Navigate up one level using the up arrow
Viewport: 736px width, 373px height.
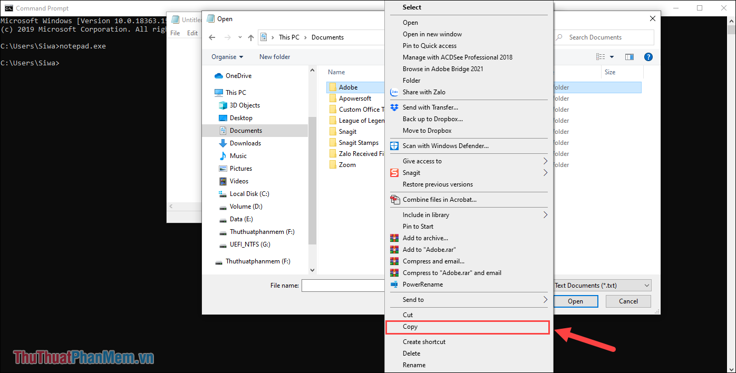(x=250, y=37)
